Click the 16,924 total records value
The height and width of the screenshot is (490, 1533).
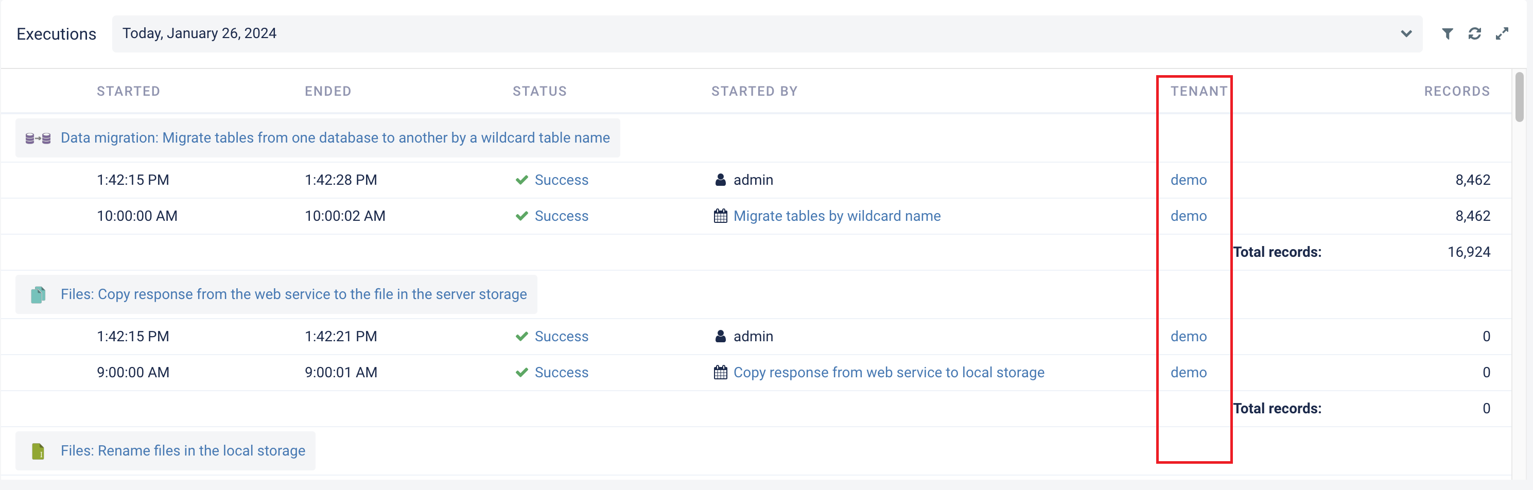[1469, 252]
